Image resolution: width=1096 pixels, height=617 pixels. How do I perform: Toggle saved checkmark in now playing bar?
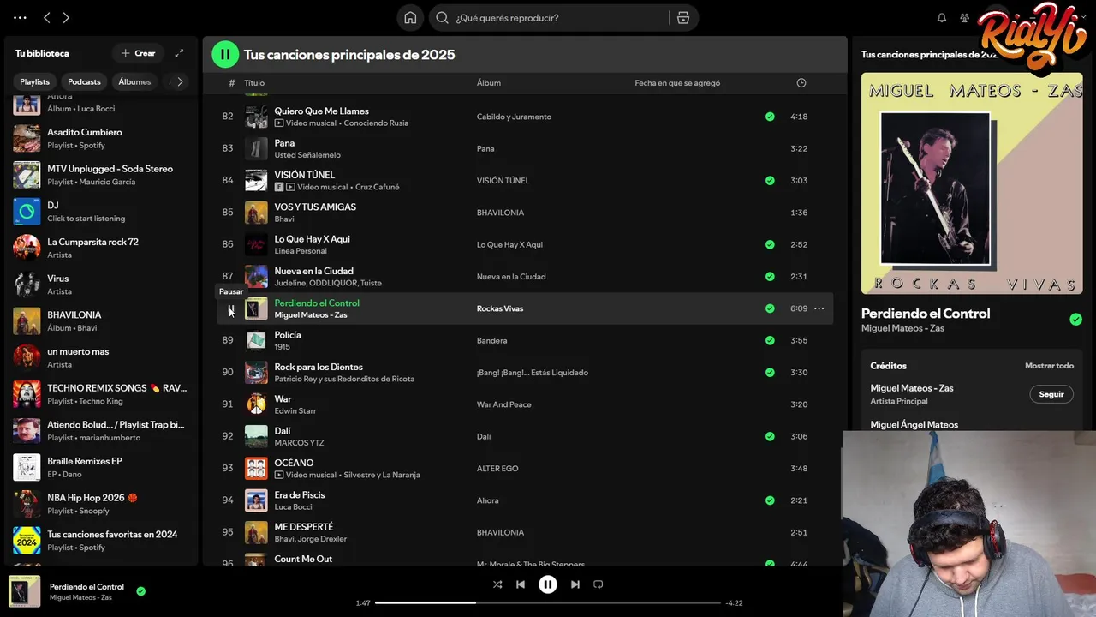point(140,591)
